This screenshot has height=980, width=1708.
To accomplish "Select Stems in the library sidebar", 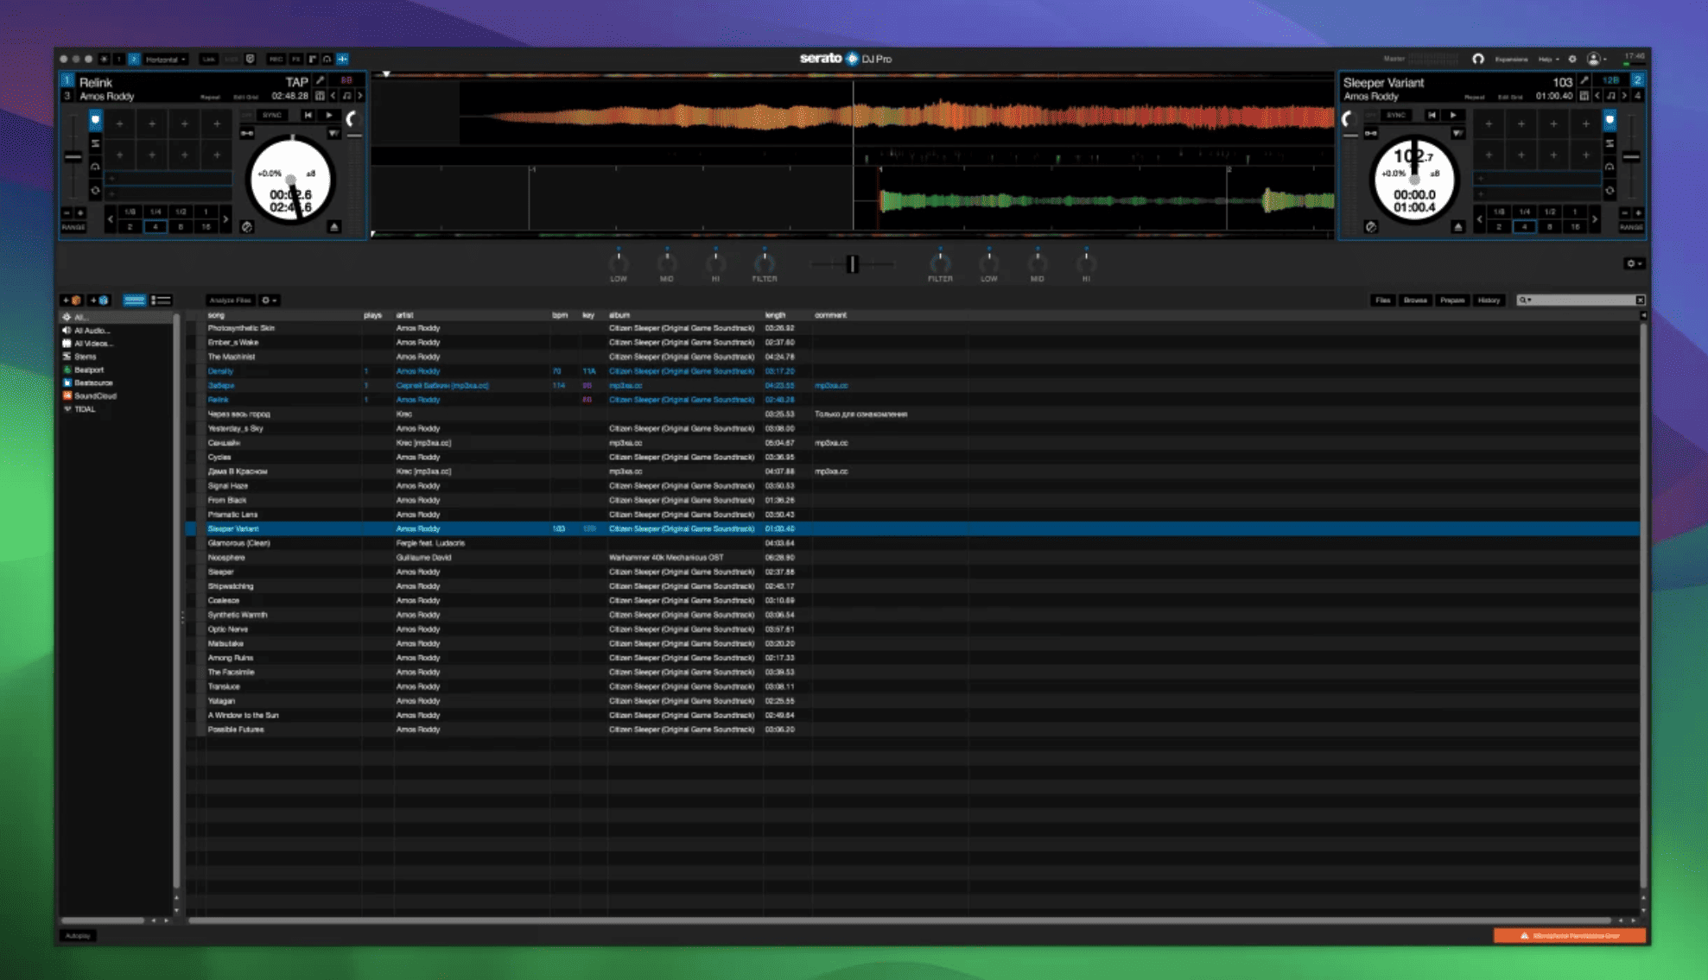I will pyautogui.click(x=85, y=357).
